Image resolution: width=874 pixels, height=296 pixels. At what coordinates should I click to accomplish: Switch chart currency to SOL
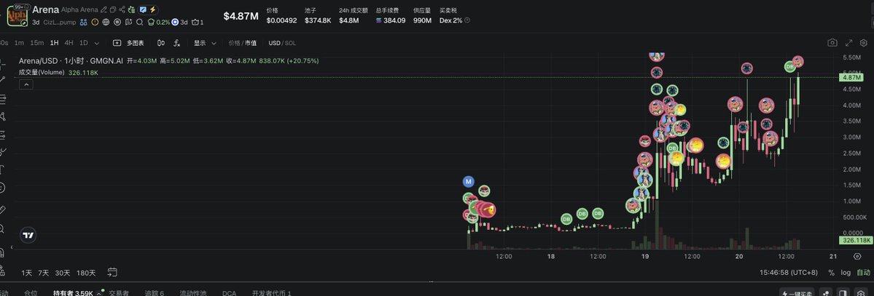click(x=291, y=43)
